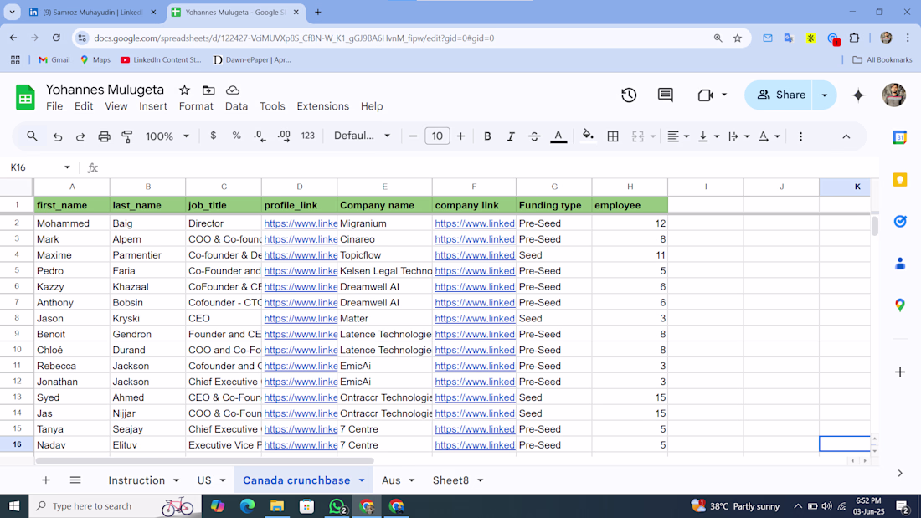Format cells as currency
Screen dimensions: 921x518
point(214,136)
